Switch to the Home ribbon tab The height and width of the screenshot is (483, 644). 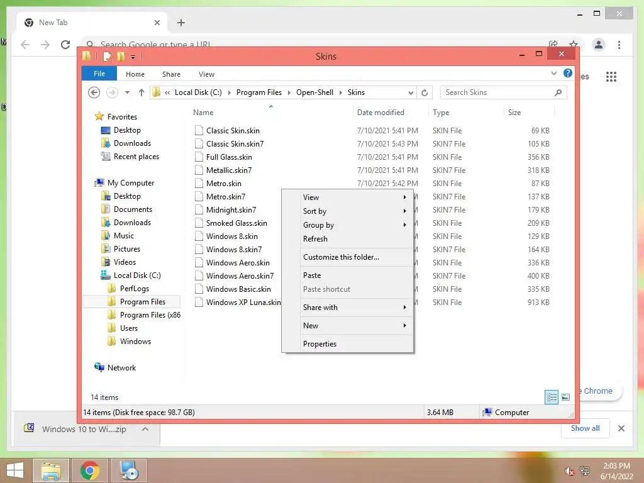[x=135, y=74]
